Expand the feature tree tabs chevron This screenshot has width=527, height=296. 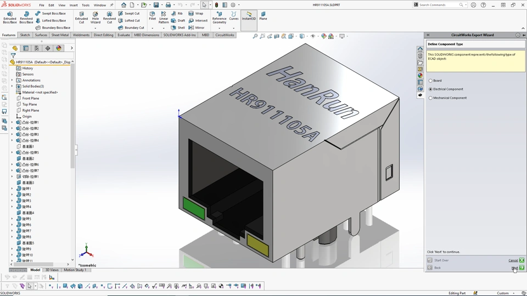[71, 48]
